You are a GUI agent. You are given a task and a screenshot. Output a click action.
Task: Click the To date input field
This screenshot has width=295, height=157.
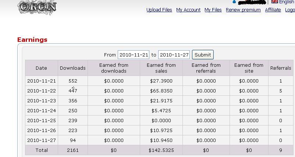[174, 55]
